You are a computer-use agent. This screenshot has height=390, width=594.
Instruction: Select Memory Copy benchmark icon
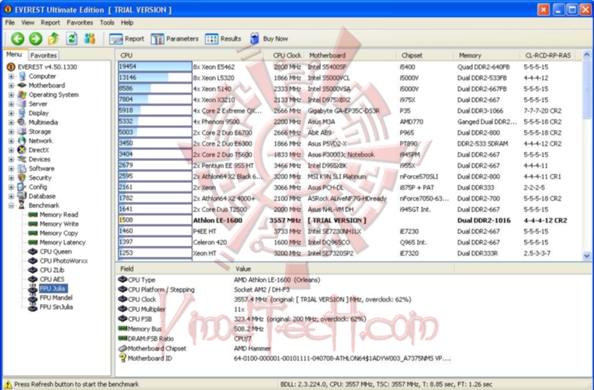(x=33, y=233)
